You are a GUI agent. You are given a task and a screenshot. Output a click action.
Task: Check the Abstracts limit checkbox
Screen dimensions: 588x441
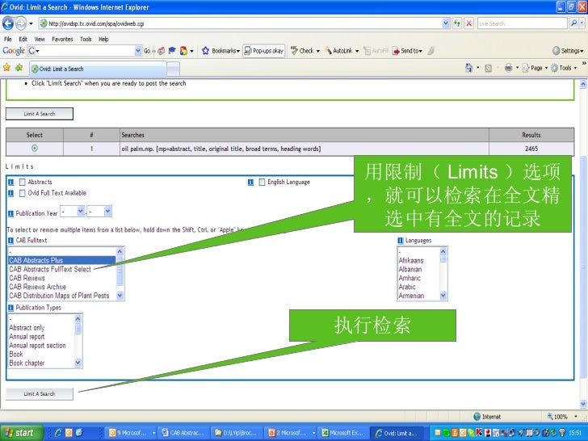(x=23, y=183)
